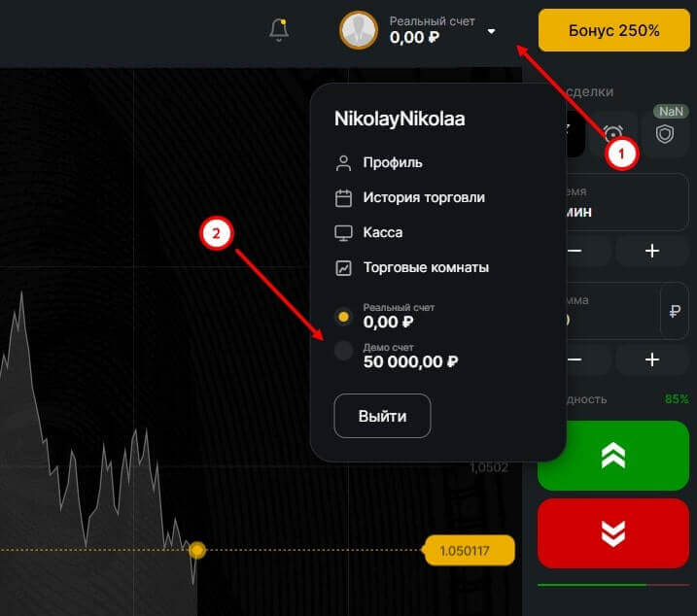Viewport: 697px width, 616px height.
Task: Decrease trade amount with minus button
Action: pos(575,359)
